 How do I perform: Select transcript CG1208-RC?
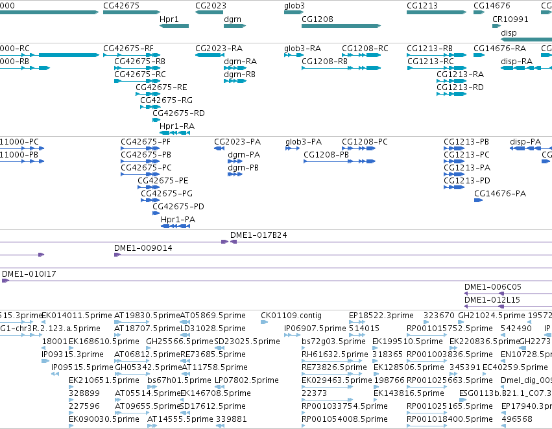tap(365, 48)
